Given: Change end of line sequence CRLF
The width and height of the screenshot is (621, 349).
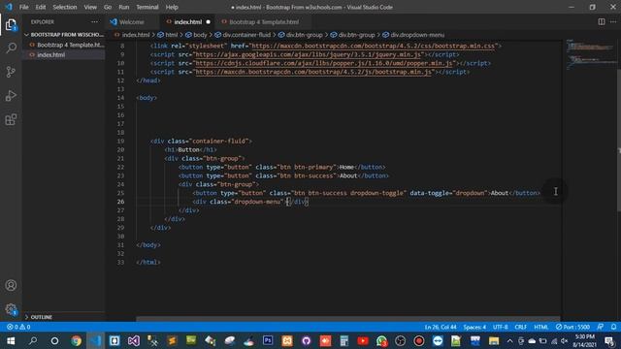Looking at the screenshot, I should [520, 327].
